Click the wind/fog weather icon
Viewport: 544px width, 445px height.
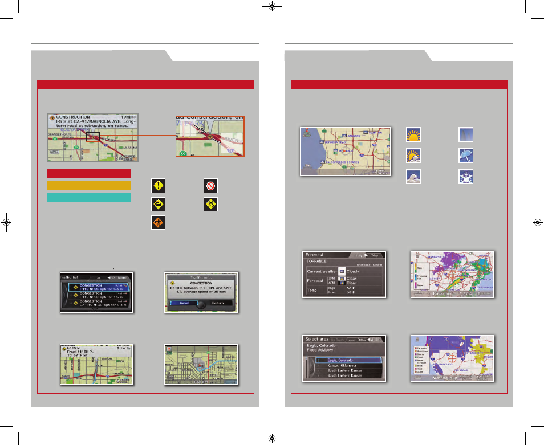tap(466, 134)
